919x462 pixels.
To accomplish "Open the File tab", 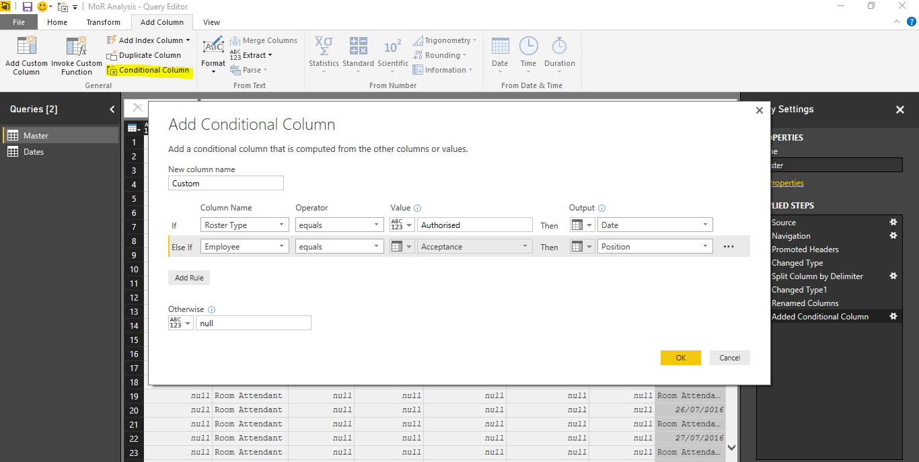I will [19, 22].
